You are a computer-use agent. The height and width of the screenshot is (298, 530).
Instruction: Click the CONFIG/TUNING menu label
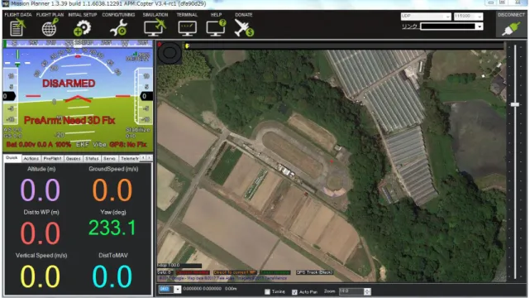(x=118, y=15)
